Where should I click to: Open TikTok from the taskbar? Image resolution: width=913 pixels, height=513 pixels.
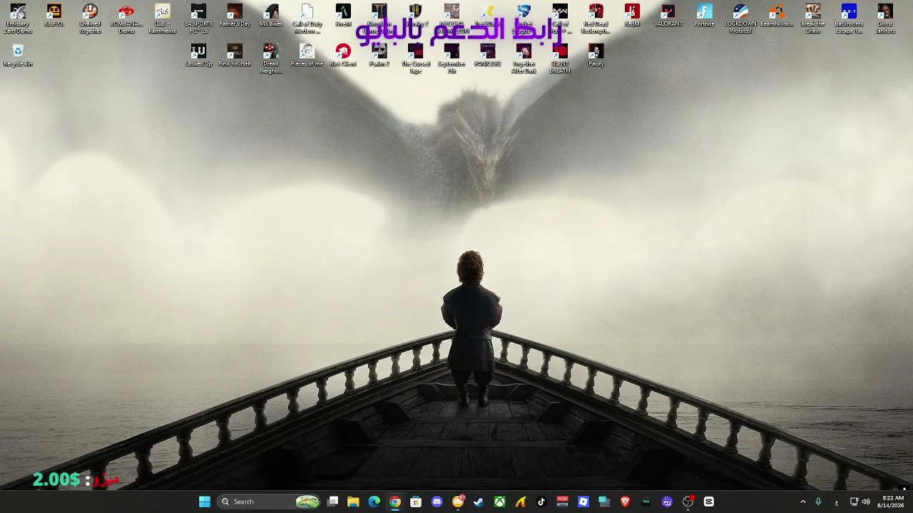pyautogui.click(x=541, y=502)
